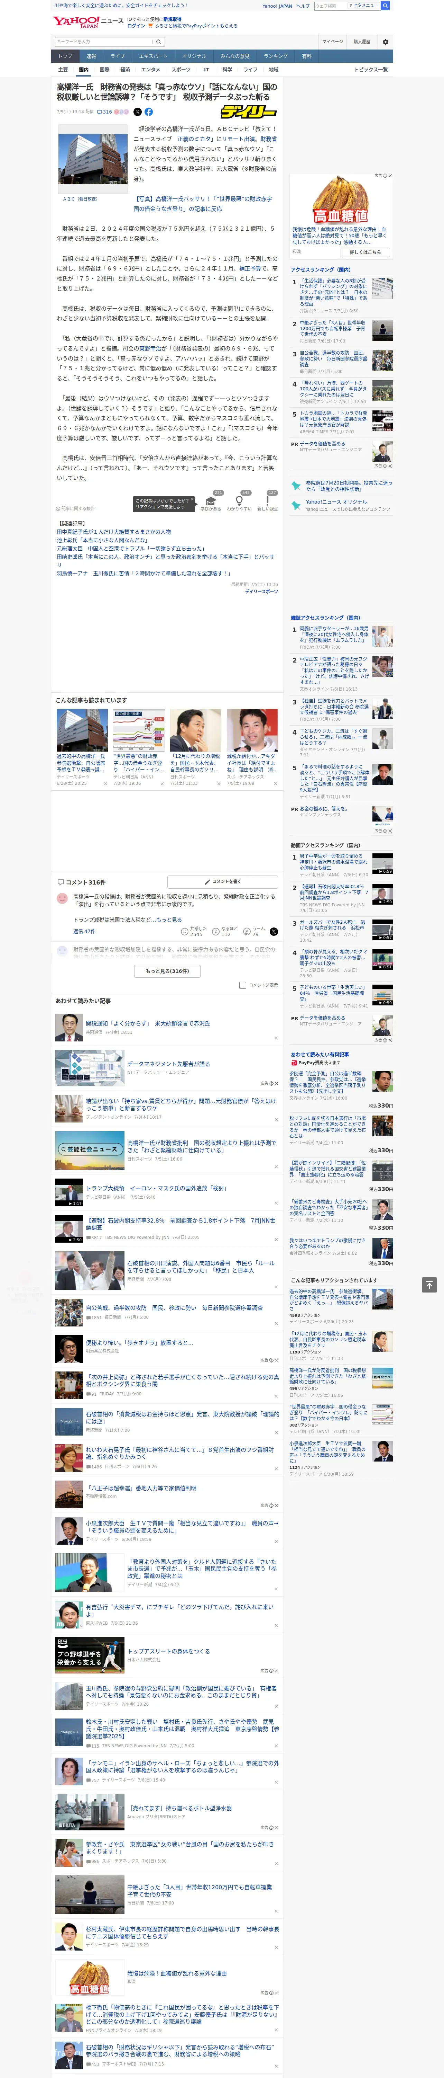The width and height of the screenshot is (444, 2078).
Task: Click the うーん reaction on the first comment
Action: coord(255,931)
